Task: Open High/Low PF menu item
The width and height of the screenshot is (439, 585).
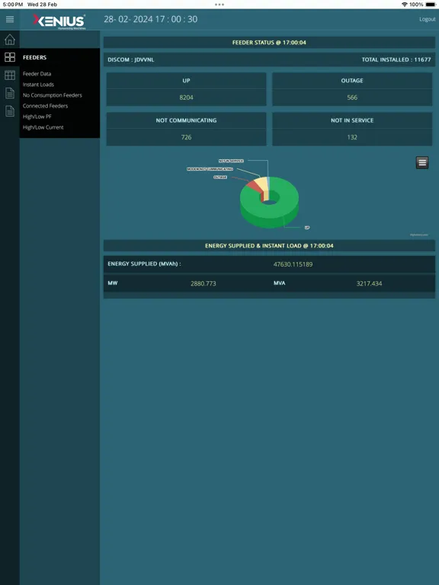Action: pyautogui.click(x=37, y=117)
